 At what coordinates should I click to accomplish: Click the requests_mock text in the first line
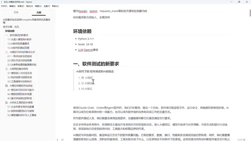coord(109,11)
